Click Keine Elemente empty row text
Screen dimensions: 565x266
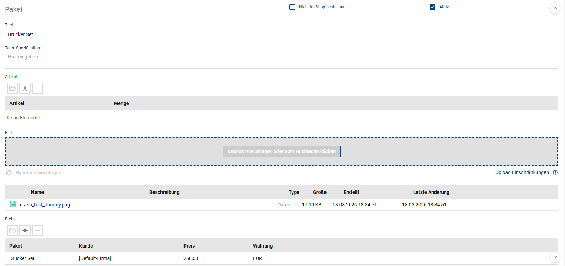pyautogui.click(x=23, y=118)
